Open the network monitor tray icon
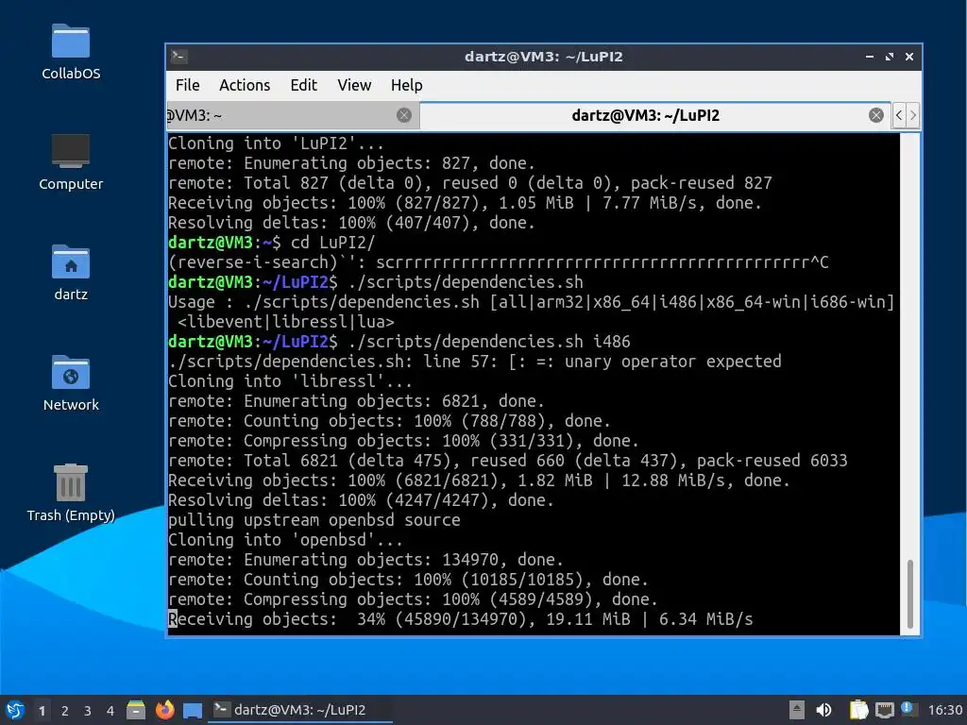Screen dimensions: 967x725 pos(884,710)
